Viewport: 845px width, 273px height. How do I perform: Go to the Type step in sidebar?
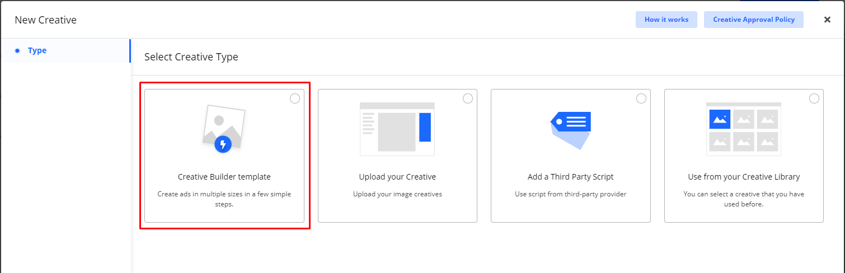pyautogui.click(x=37, y=51)
